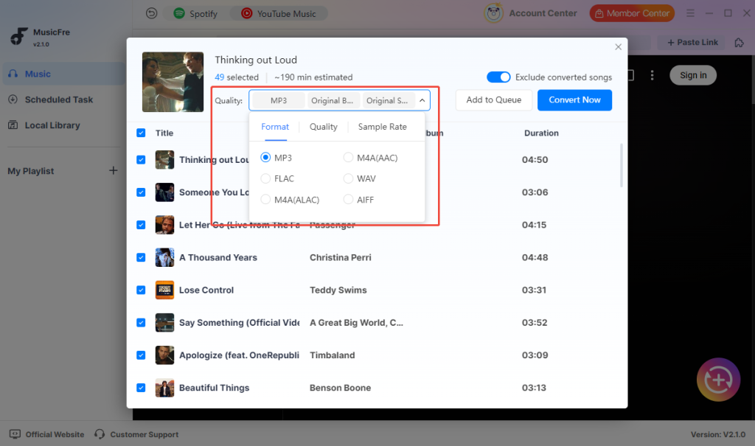
Task: Click the Original S... sample rate chip
Action: pyautogui.click(x=387, y=100)
